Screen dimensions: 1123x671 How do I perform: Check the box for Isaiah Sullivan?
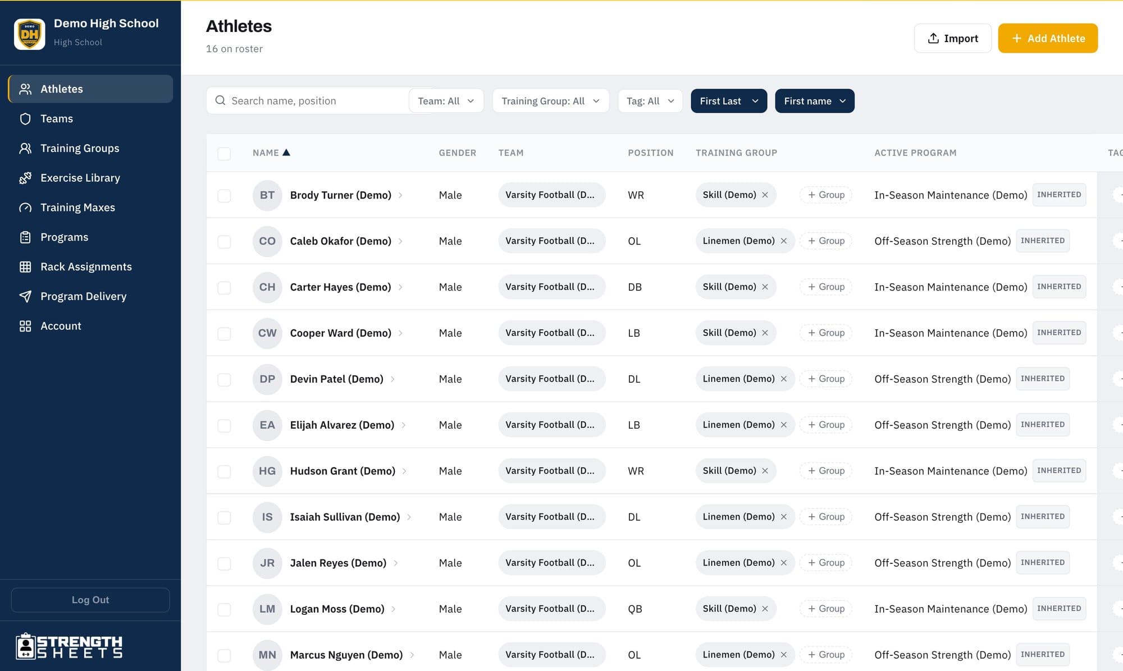[224, 518]
